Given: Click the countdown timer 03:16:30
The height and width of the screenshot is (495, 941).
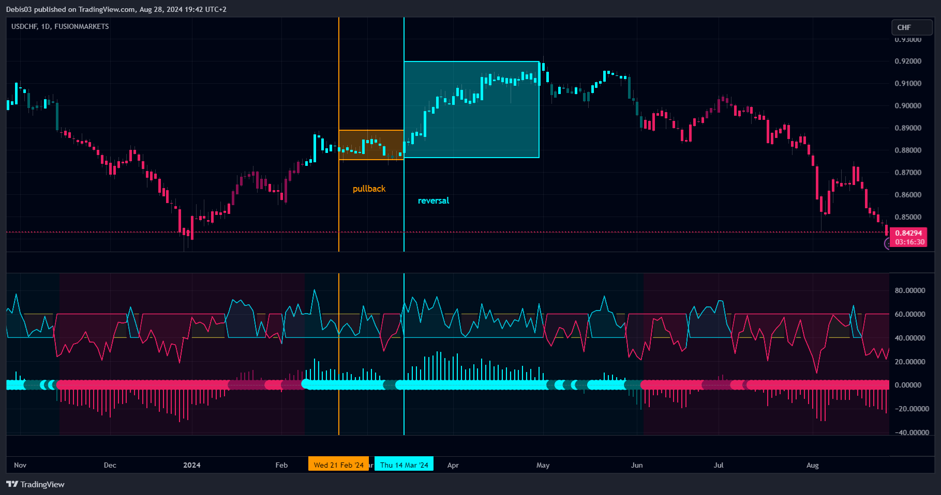Looking at the screenshot, I should coord(910,242).
